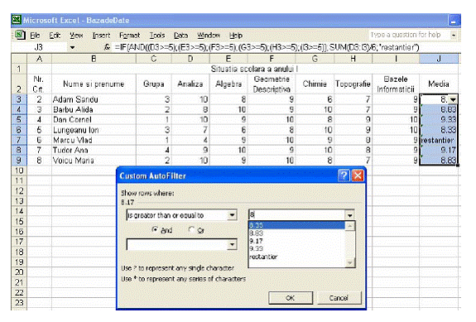Viewport: 476px width, 322px height.
Task: Select the And radio button
Action: point(155,229)
